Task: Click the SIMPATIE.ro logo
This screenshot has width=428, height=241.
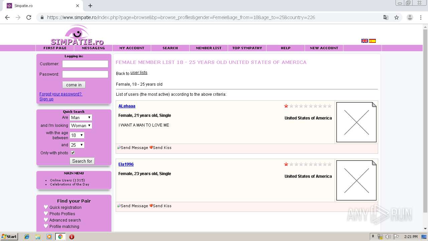Action: click(x=77, y=35)
